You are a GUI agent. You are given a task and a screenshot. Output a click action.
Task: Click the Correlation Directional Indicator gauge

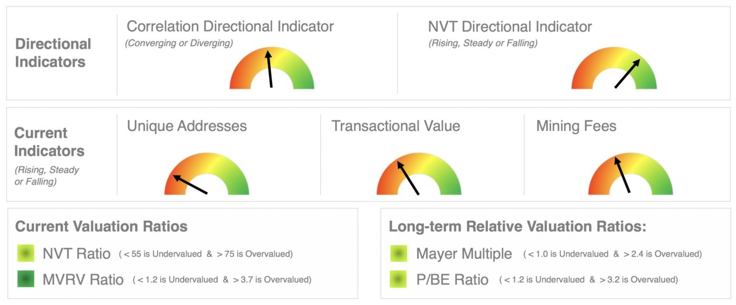coord(272,68)
